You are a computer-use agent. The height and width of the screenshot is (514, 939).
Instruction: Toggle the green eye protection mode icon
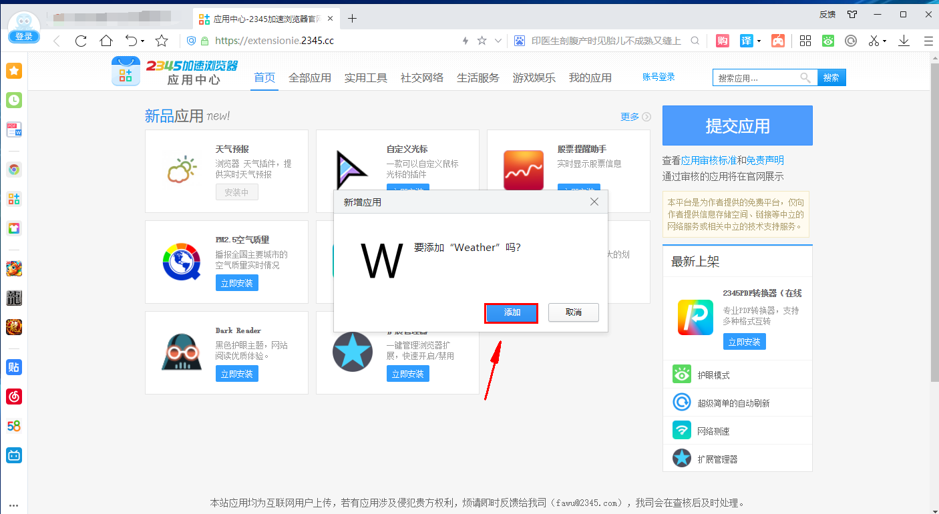(828, 41)
